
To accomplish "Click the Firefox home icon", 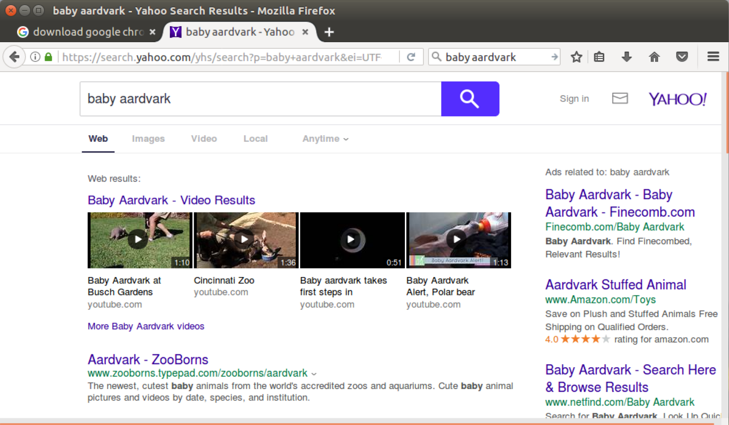I will tap(654, 56).
